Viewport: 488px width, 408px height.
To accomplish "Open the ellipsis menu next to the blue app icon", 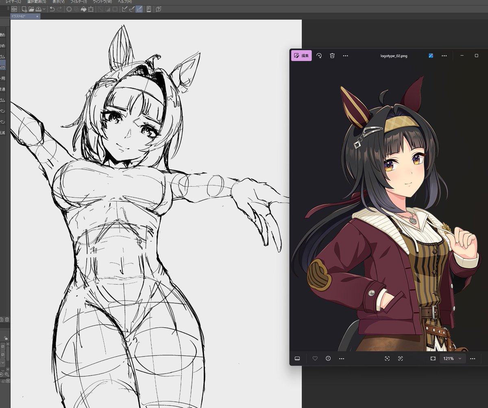I will click(x=444, y=56).
